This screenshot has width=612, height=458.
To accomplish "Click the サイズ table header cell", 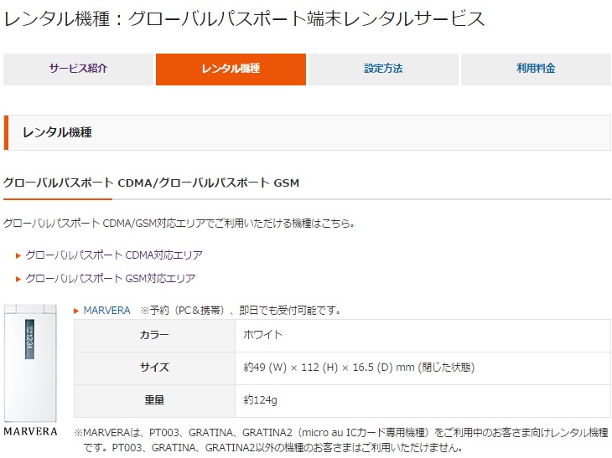I will point(154,368).
